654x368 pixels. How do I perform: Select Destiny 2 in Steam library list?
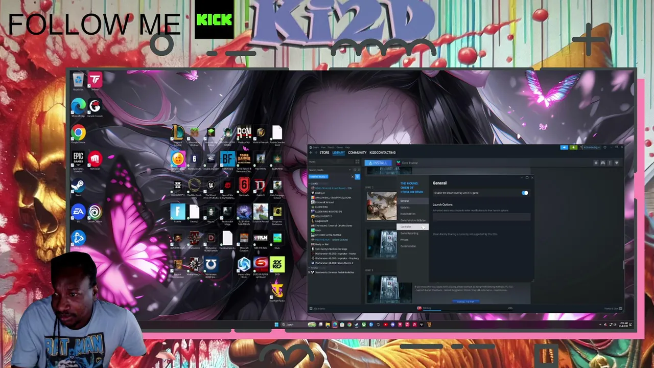point(320,193)
